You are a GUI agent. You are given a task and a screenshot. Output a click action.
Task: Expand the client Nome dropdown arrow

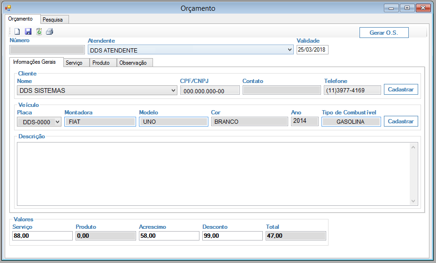[x=173, y=90]
